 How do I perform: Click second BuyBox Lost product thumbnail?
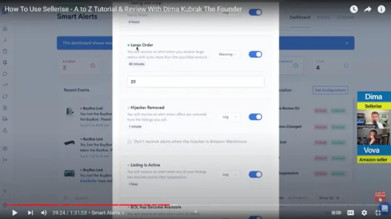[x=69, y=142]
